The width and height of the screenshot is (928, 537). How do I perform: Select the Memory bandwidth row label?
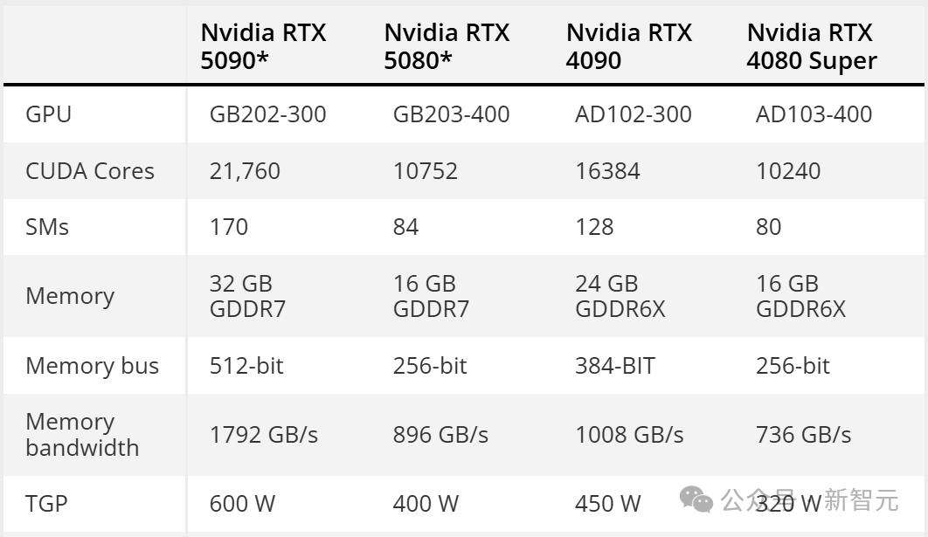click(x=82, y=435)
